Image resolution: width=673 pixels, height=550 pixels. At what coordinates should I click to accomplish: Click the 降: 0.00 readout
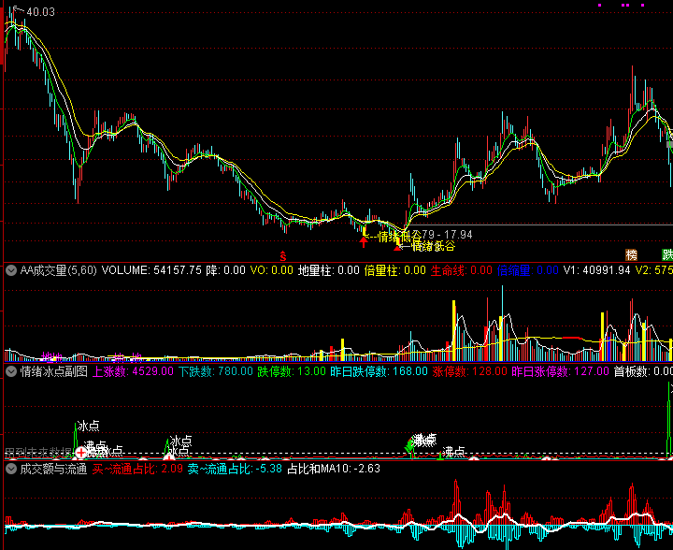(x=226, y=270)
